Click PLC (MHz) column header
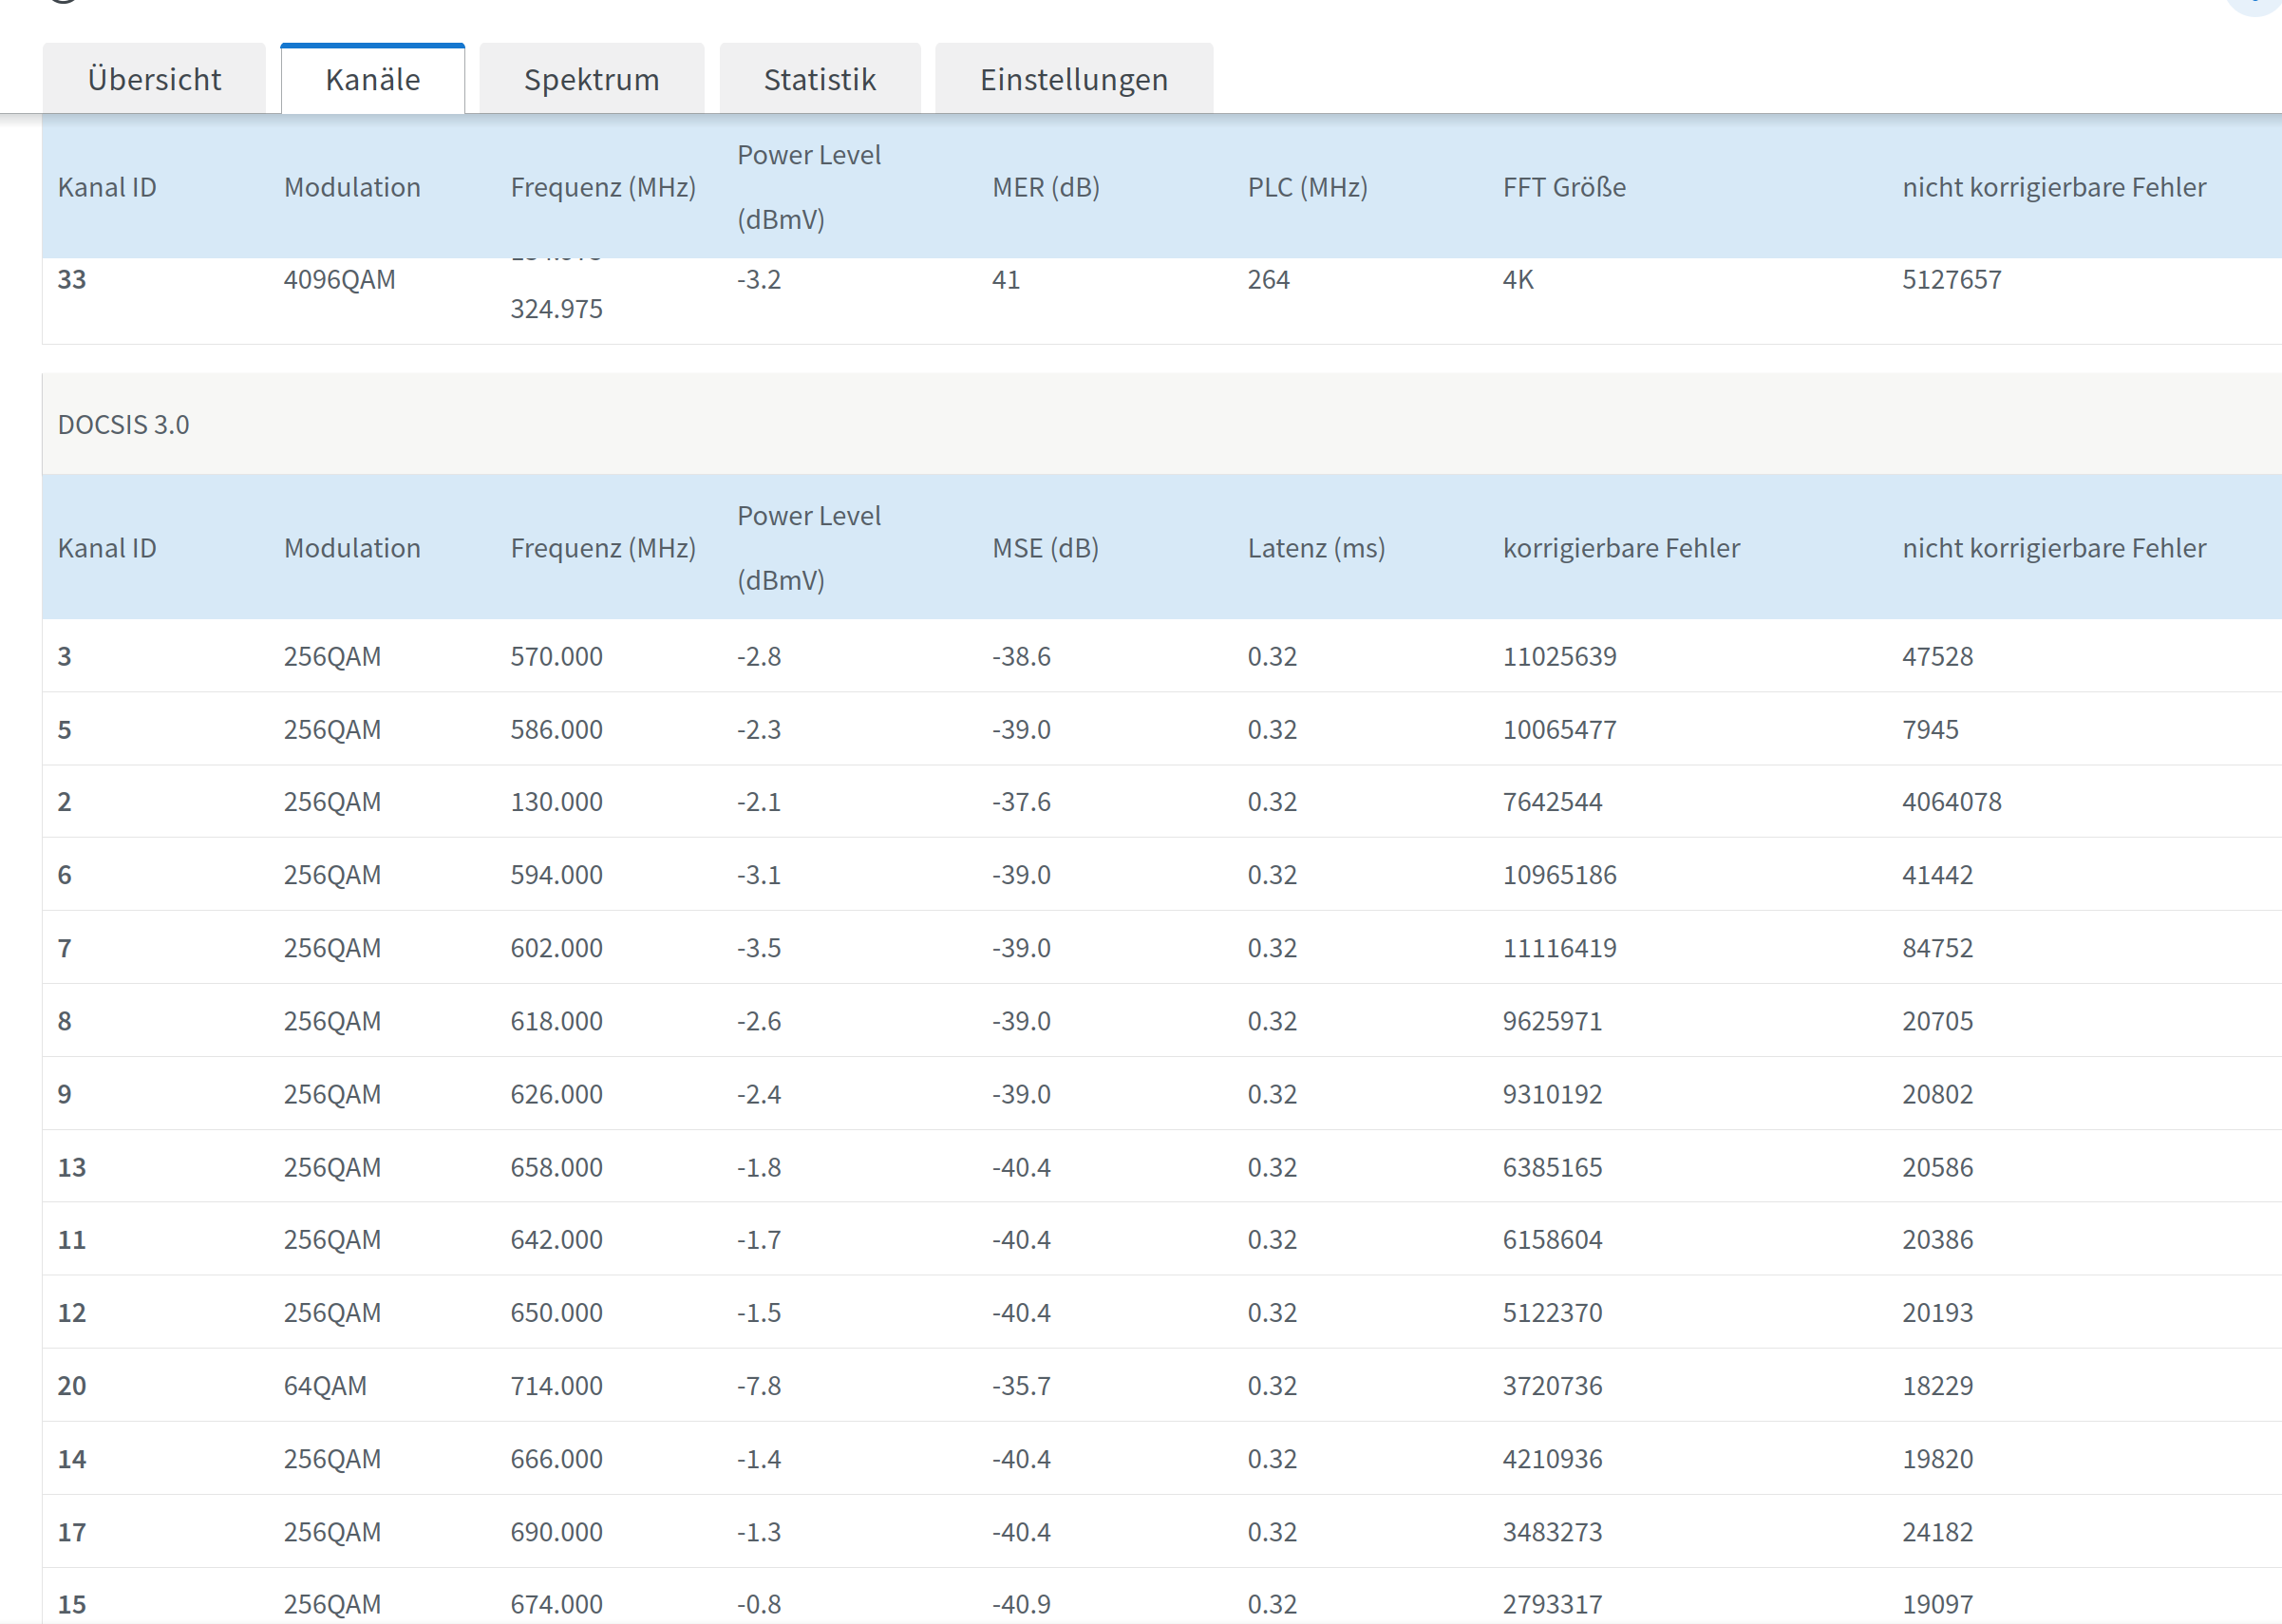Image resolution: width=2282 pixels, height=1624 pixels. (1306, 187)
